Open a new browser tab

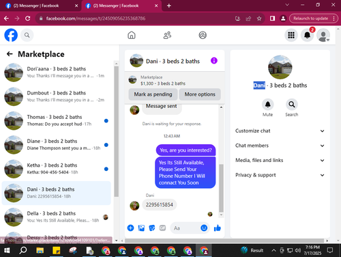coord(169,5)
